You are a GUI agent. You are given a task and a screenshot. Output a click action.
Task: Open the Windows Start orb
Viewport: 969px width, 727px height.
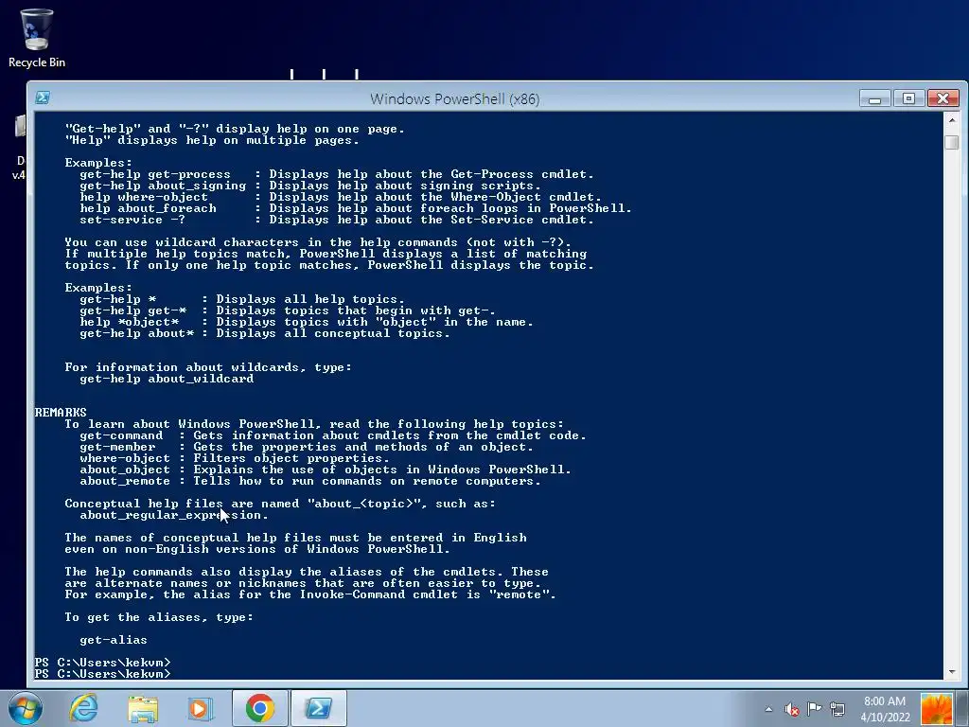point(25,708)
